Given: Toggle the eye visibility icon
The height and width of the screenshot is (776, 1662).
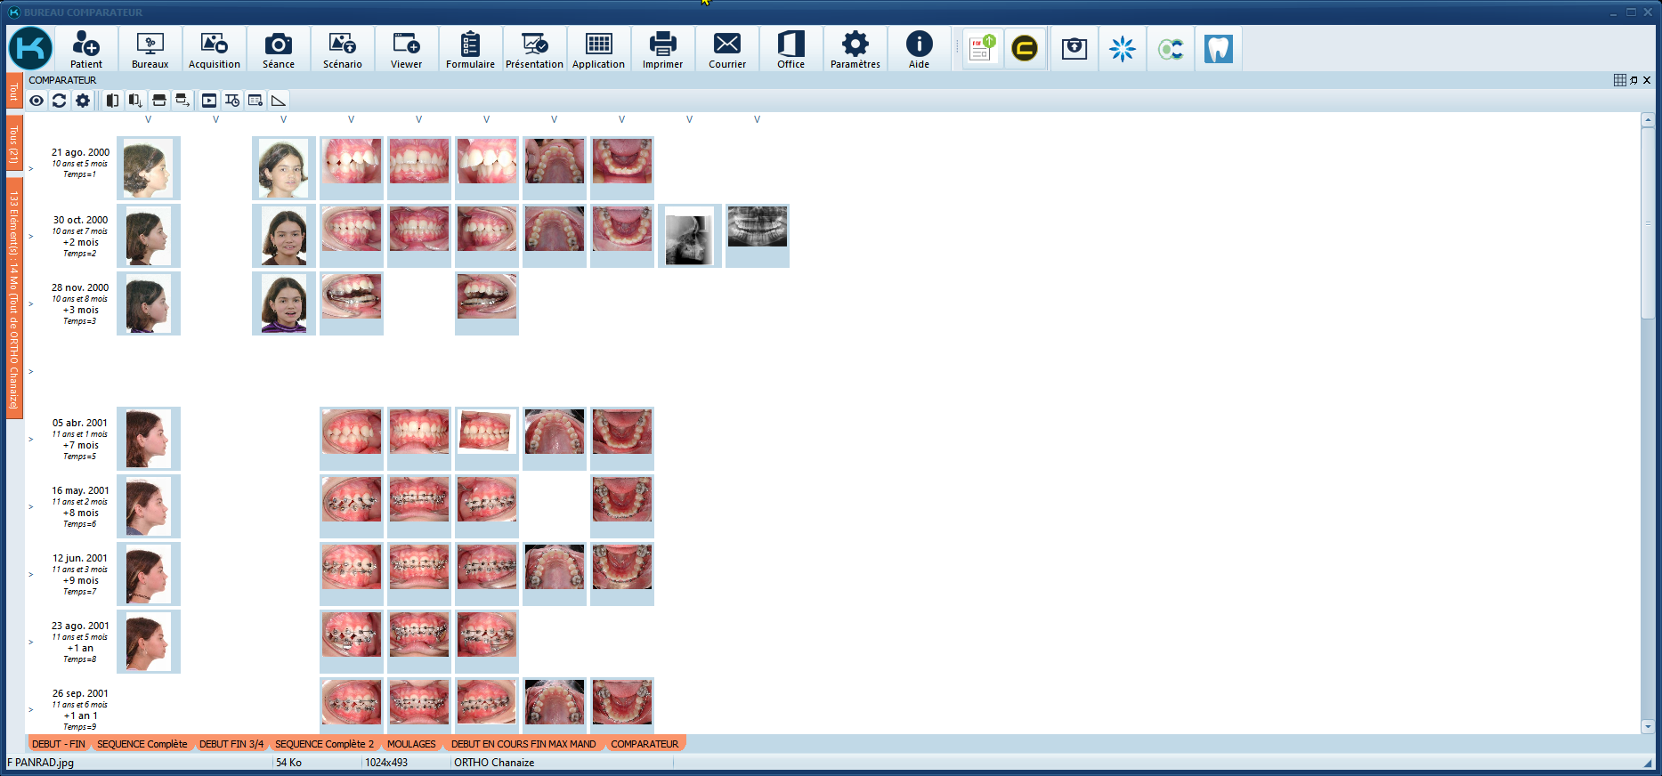Looking at the screenshot, I should point(36,101).
